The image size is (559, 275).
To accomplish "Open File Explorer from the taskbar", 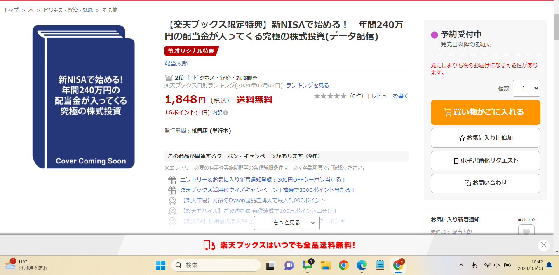I will (x=326, y=265).
